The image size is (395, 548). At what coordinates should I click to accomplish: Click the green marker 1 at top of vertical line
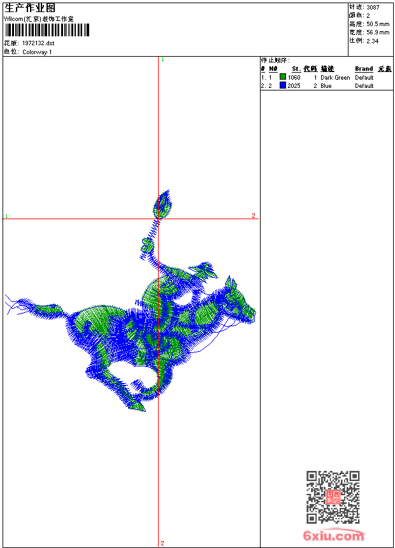[162, 59]
